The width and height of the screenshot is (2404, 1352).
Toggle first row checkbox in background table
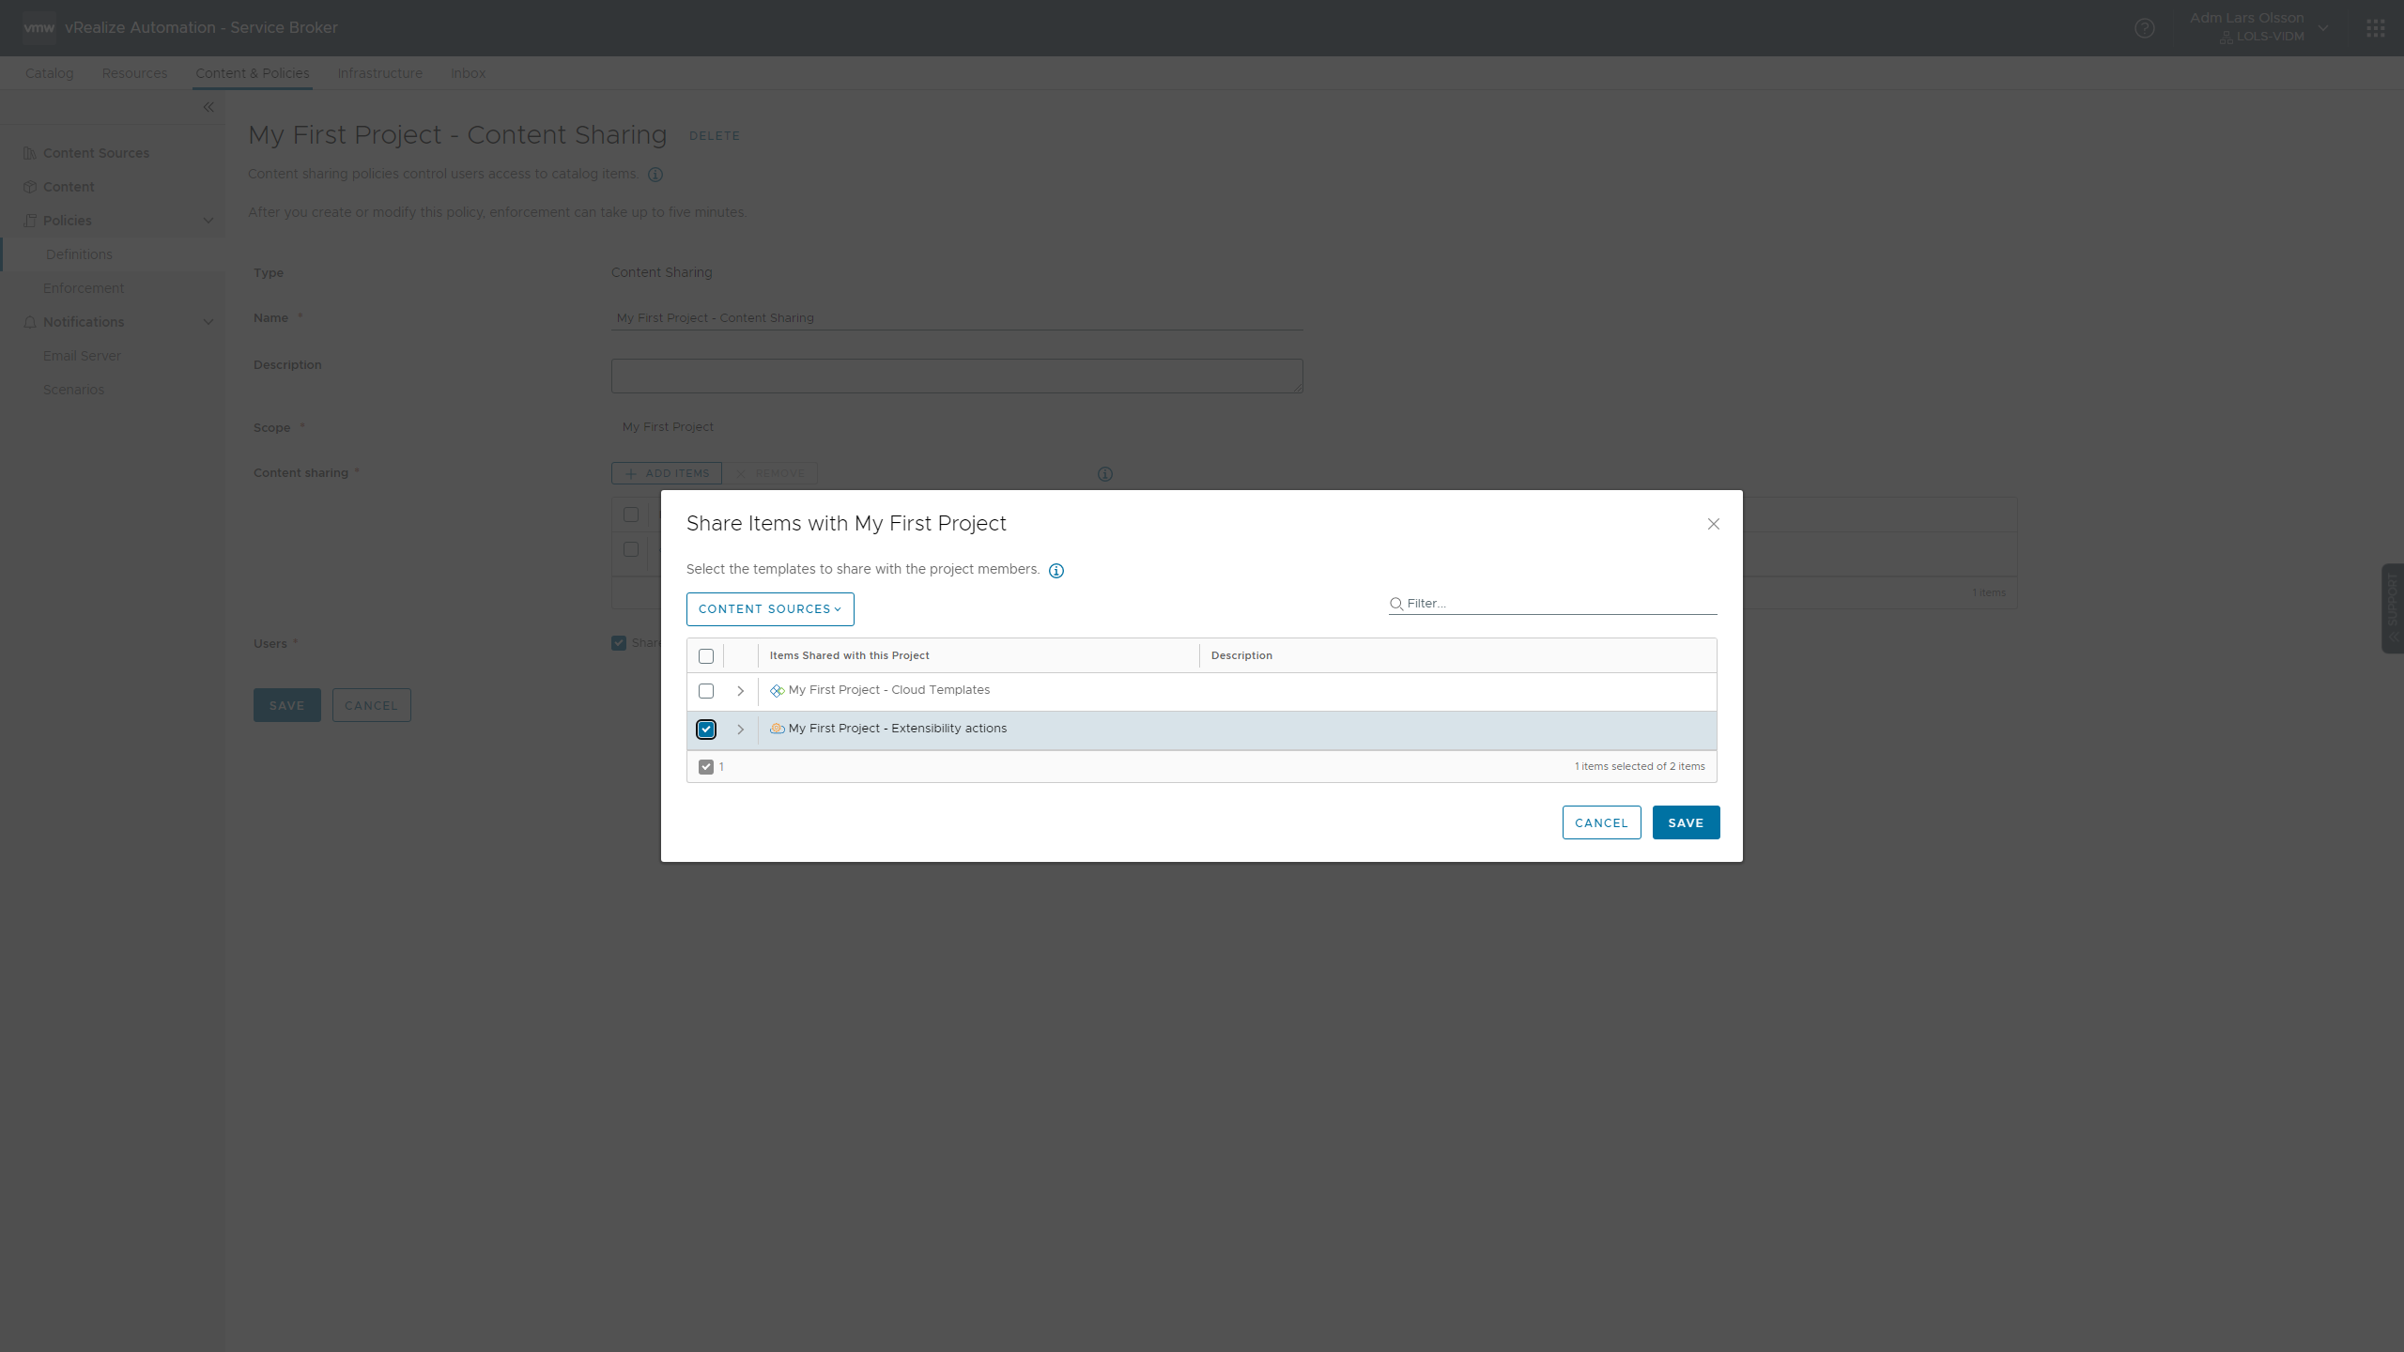point(631,549)
